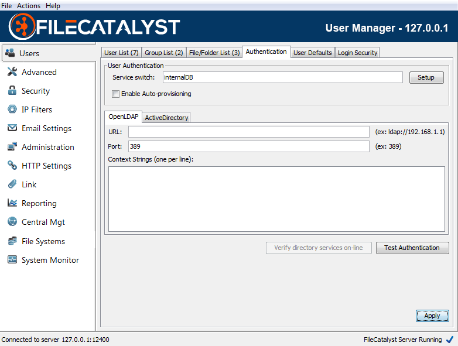Click the File Systems database icon
Screen dimensions: 458x346
[12, 241]
